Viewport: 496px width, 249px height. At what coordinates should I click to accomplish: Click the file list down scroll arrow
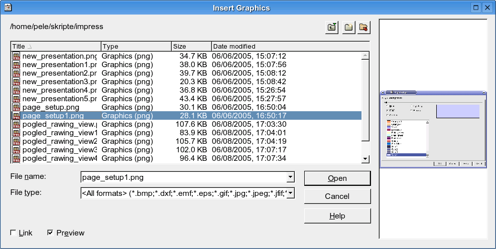365,159
